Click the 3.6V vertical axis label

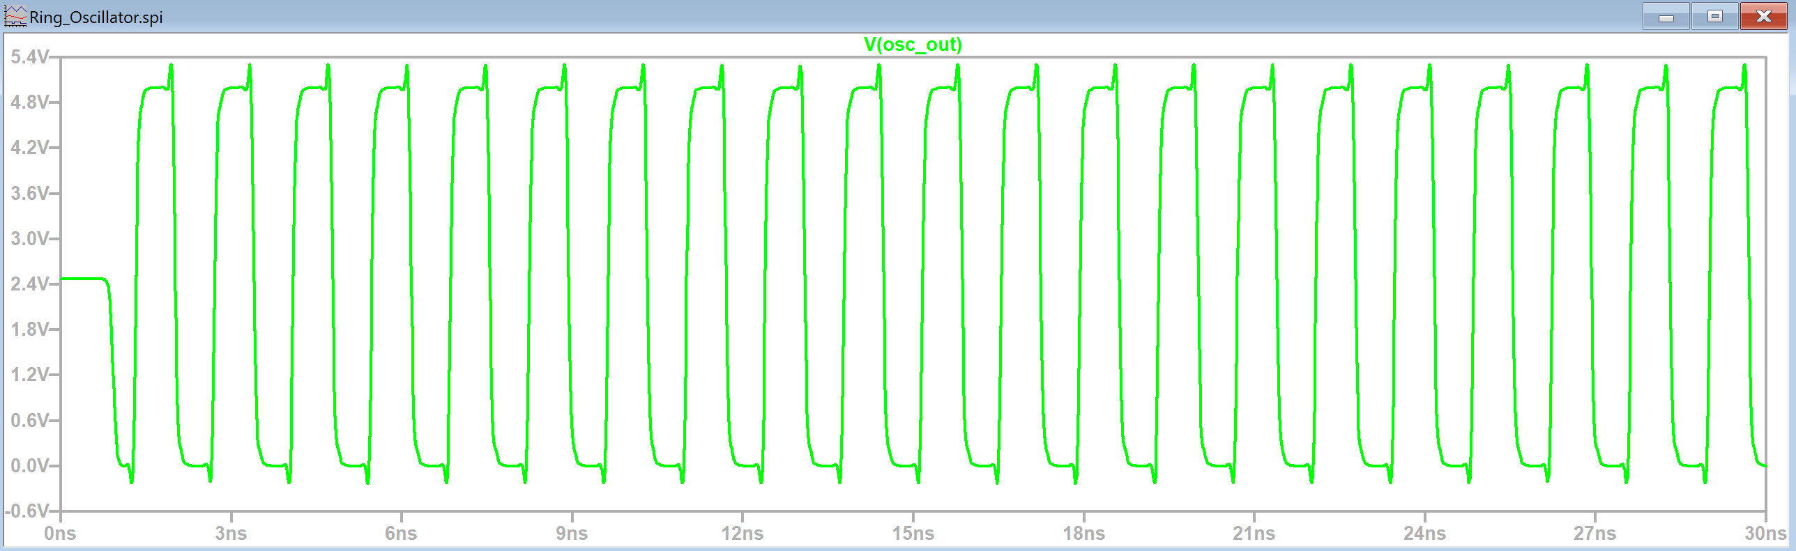tap(29, 194)
